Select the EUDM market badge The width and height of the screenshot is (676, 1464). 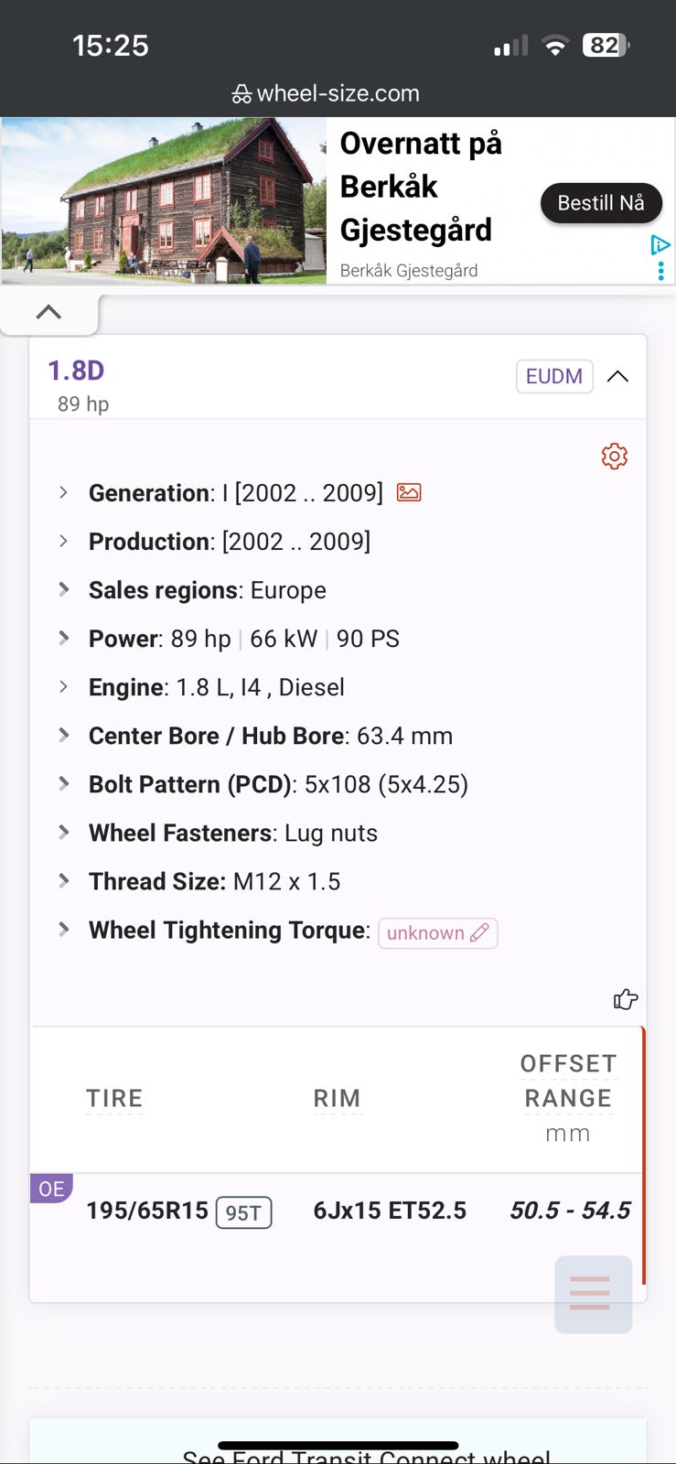[x=554, y=376]
